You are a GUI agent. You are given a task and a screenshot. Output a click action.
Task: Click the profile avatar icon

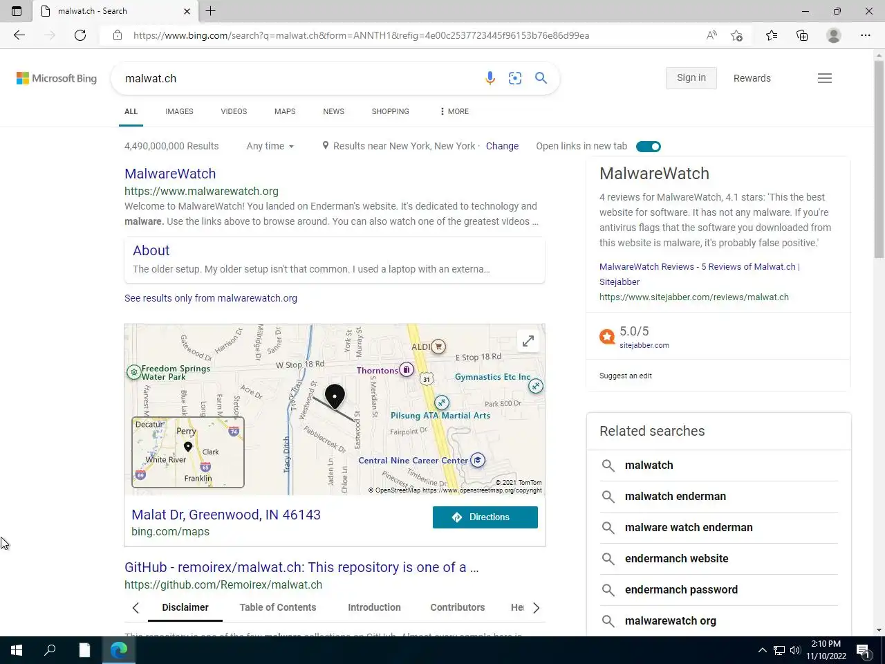pos(834,35)
